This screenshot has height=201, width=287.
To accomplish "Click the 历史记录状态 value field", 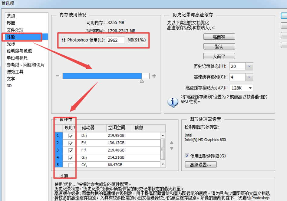I will coord(237,67).
